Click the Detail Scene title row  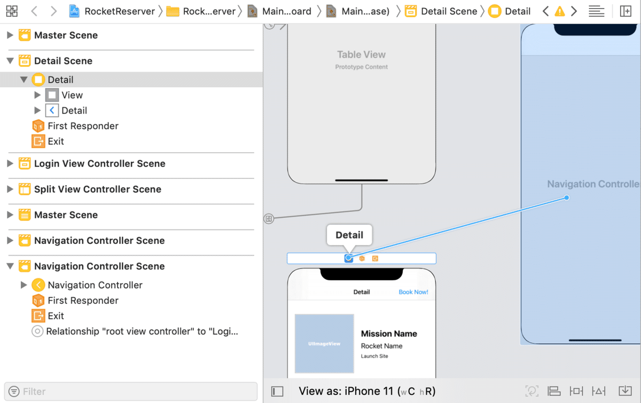click(x=131, y=61)
